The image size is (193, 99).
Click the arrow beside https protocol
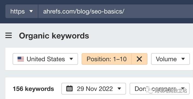(31, 11)
